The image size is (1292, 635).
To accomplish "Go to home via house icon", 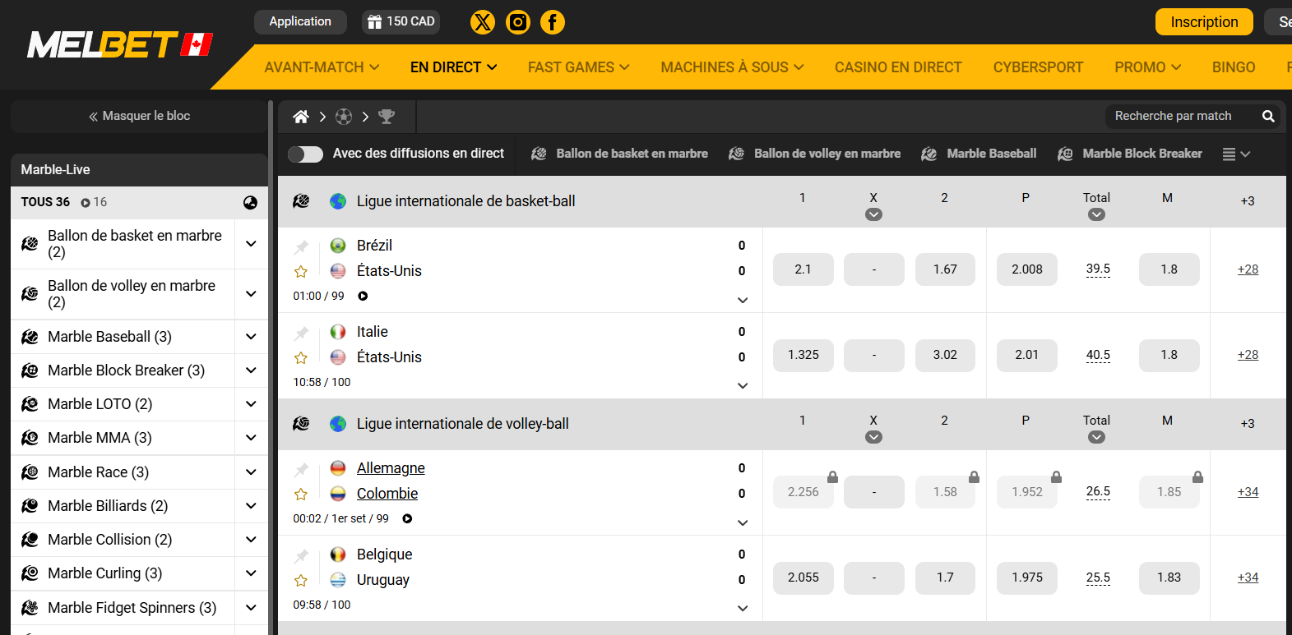I will point(301,117).
